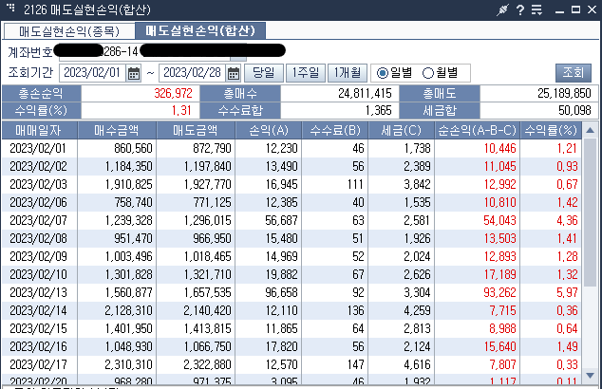Open the help question mark icon
602x389 pixels.
pos(519,9)
